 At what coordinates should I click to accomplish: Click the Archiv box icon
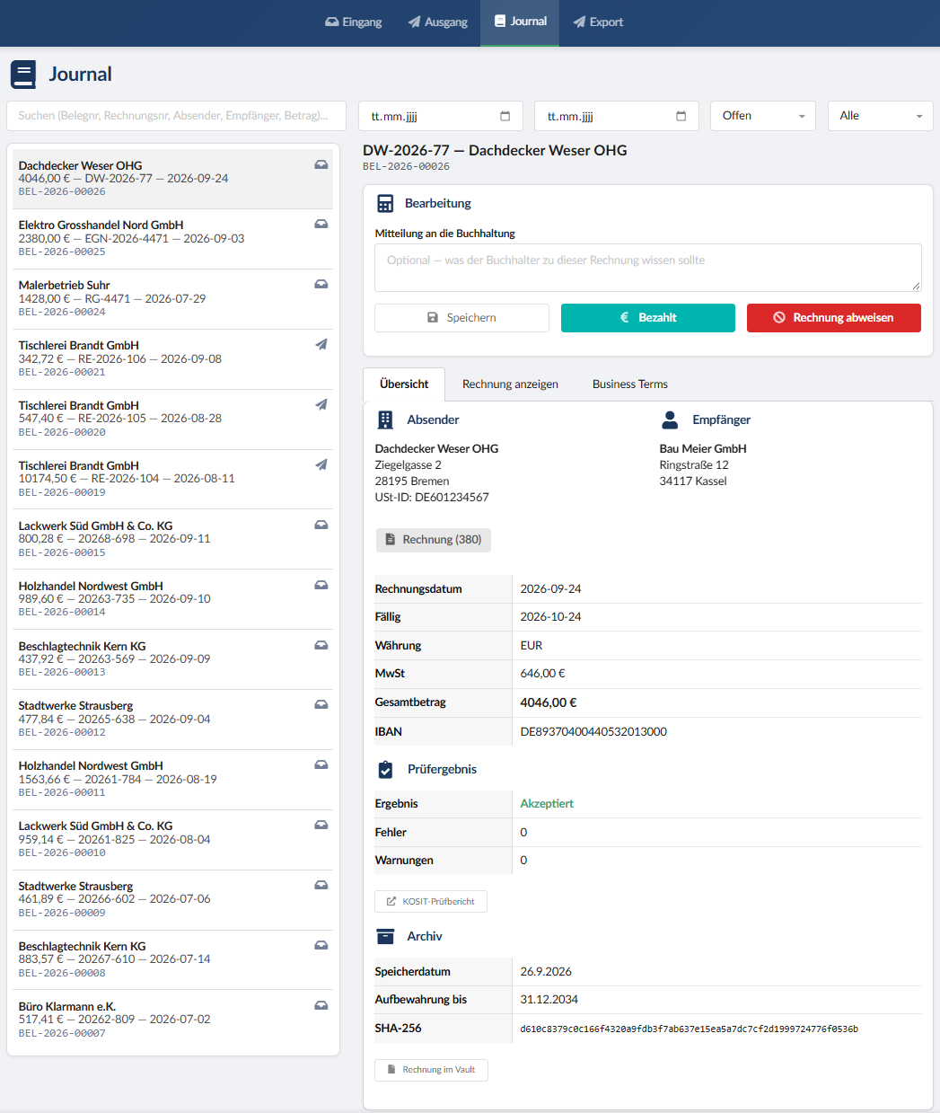(385, 937)
